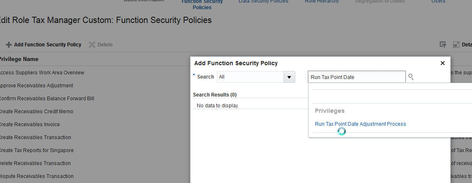Click the Query By Example filter icon
This screenshot has width=472, height=183.
(443, 44)
